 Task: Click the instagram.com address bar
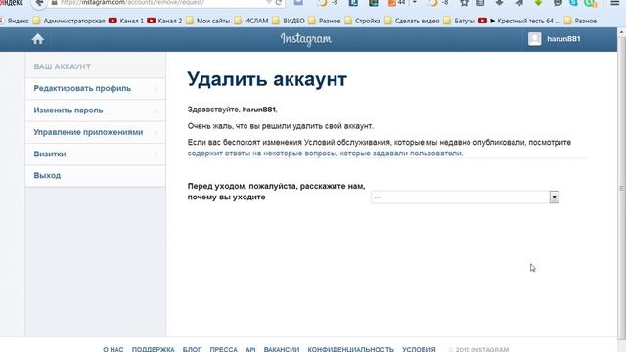click(x=159, y=3)
